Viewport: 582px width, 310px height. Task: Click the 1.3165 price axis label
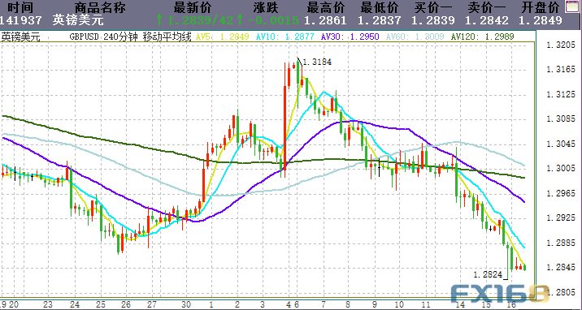pos(561,70)
